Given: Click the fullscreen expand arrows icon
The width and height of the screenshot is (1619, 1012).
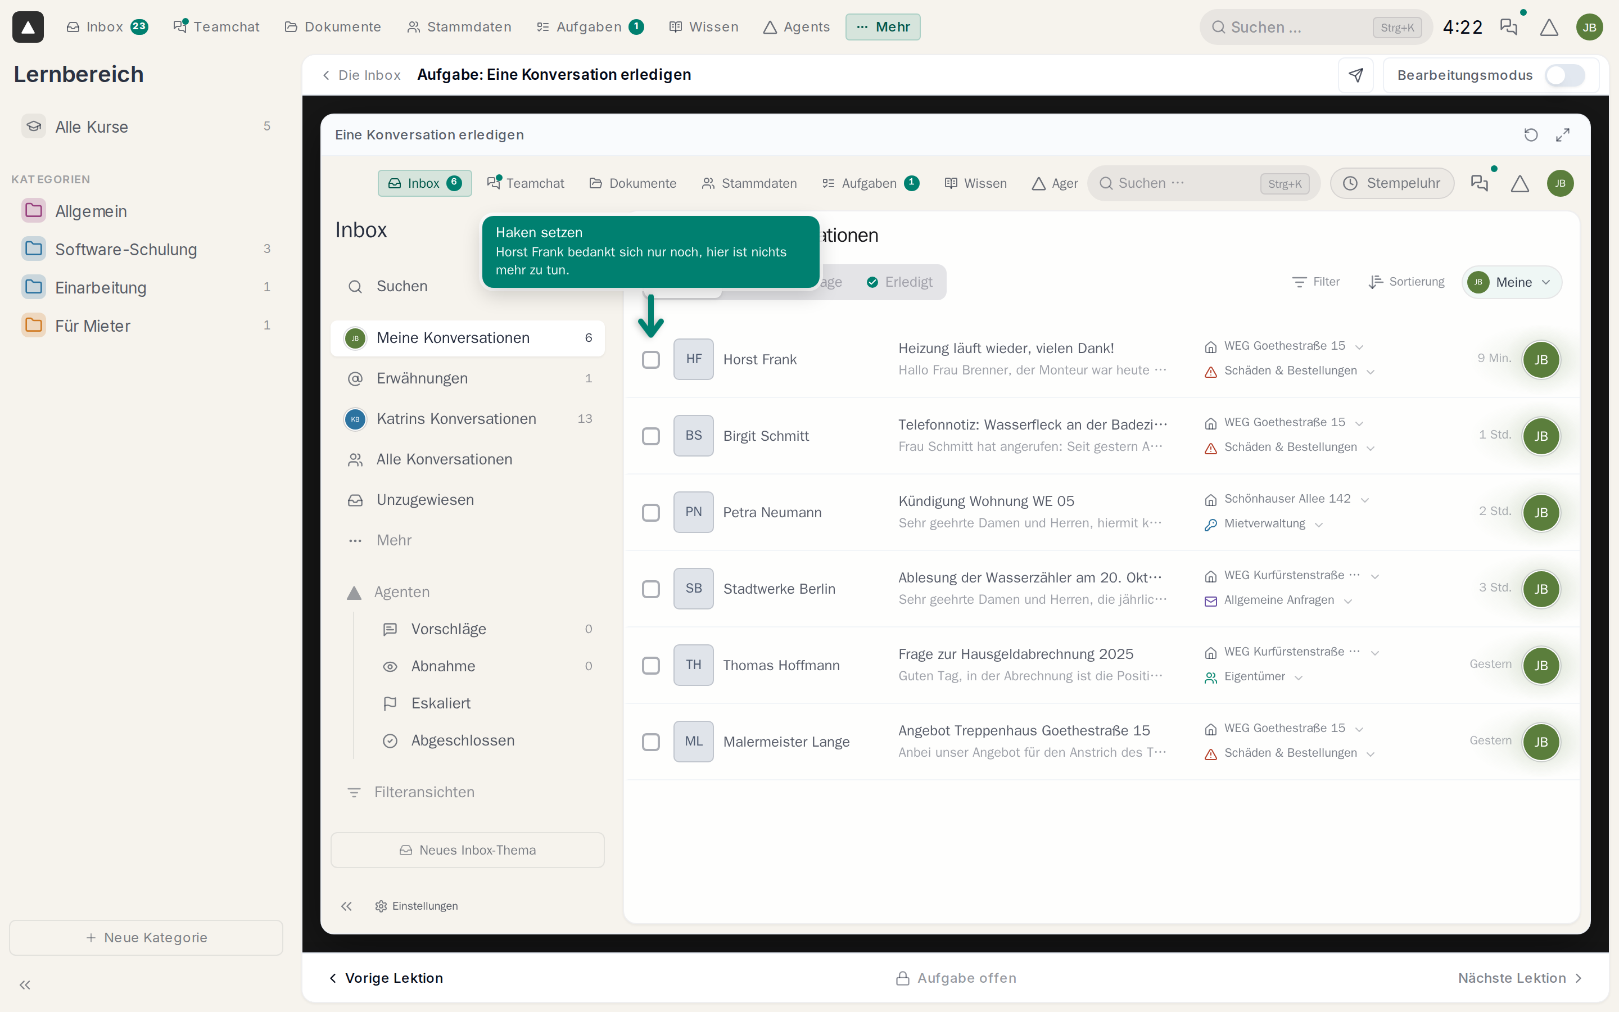Looking at the screenshot, I should coord(1563,135).
